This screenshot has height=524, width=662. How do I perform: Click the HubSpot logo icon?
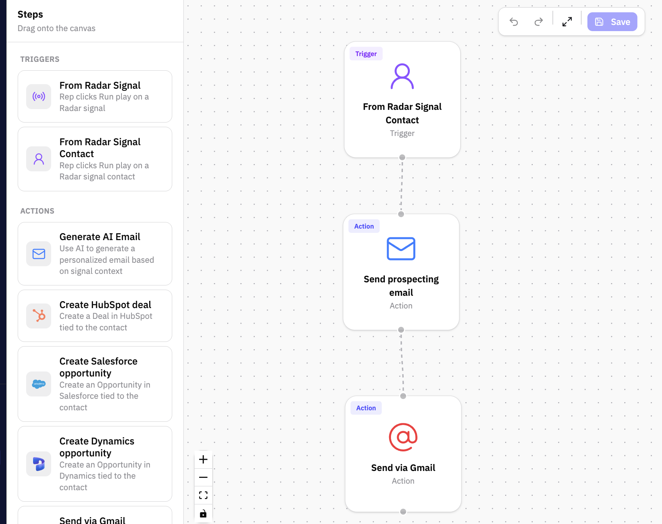(x=39, y=316)
